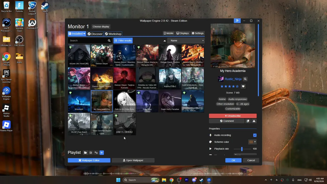Open the Rocket League desktop shortcut

(x=32, y=8)
